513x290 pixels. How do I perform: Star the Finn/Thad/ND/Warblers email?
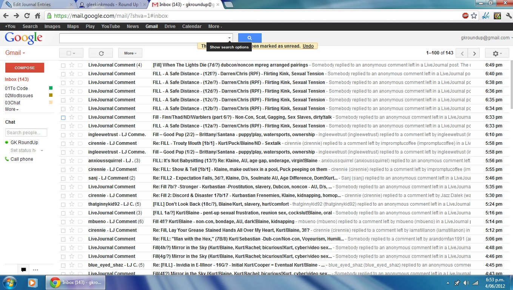pyautogui.click(x=72, y=117)
